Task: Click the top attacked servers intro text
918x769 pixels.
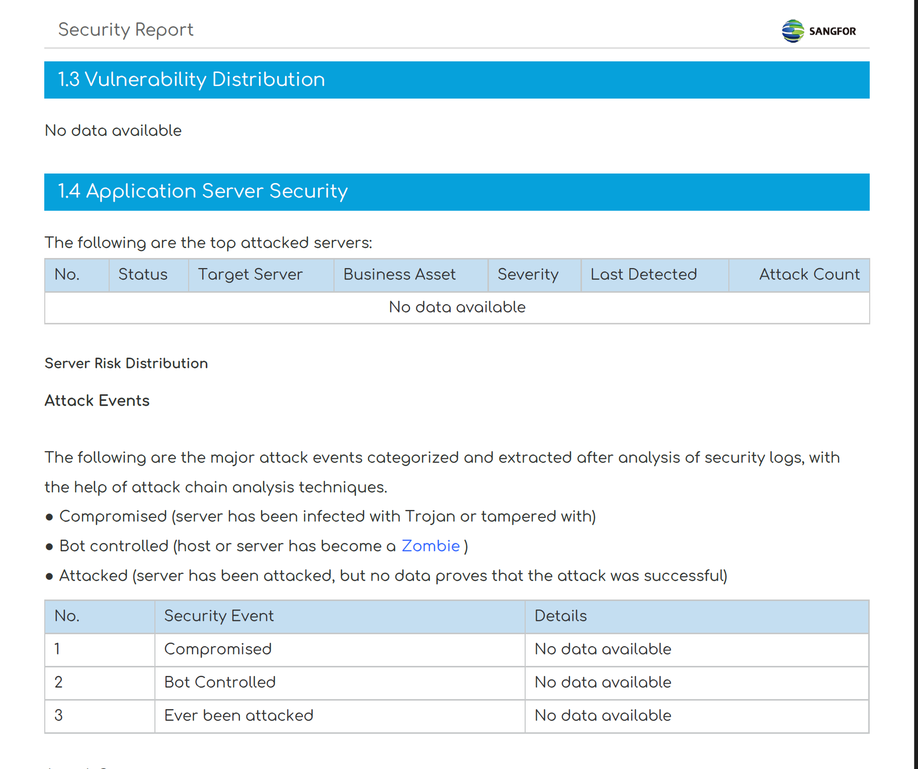Action: (x=208, y=243)
